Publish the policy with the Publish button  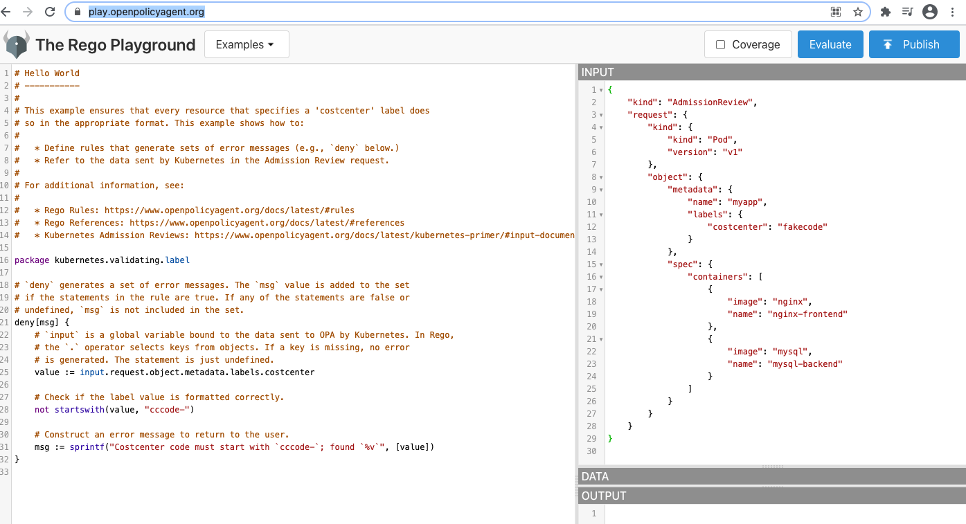(x=913, y=45)
